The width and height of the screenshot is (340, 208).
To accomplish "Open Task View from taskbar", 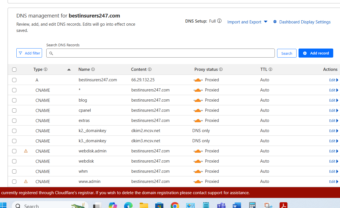I will pos(97,205).
